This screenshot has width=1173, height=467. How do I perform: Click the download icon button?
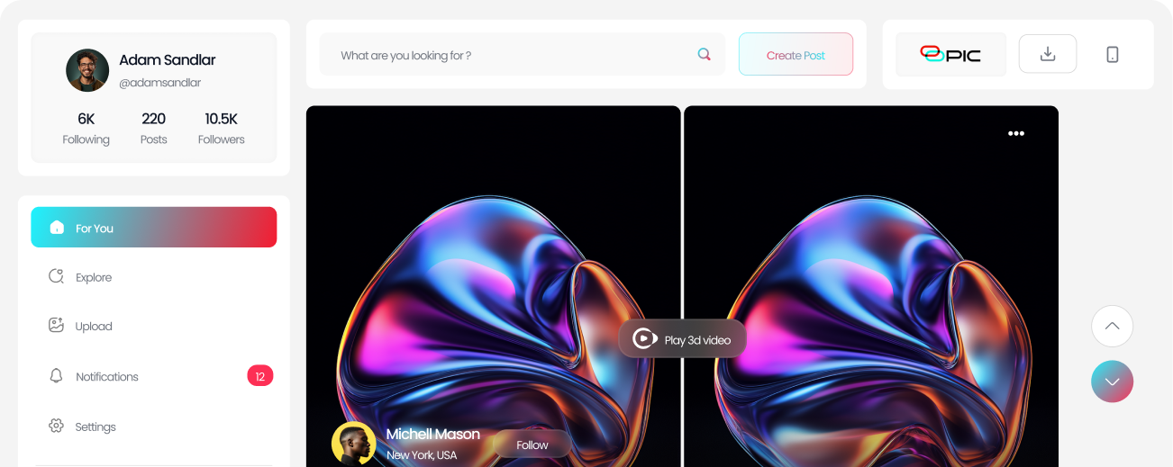click(x=1047, y=54)
